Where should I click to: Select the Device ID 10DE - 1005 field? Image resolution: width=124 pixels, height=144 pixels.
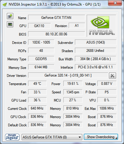(x=41, y=42)
